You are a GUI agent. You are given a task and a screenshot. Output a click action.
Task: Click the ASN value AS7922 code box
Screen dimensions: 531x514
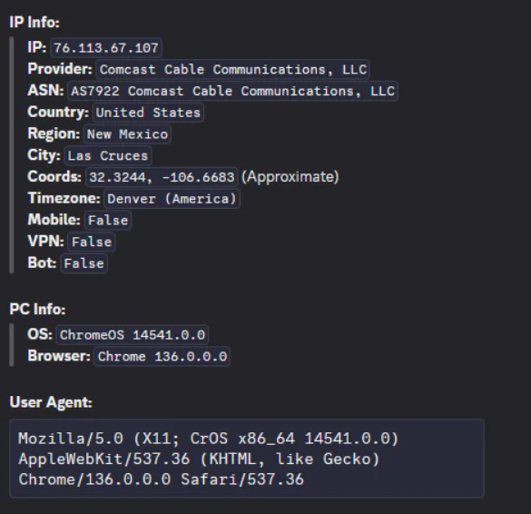[232, 91]
